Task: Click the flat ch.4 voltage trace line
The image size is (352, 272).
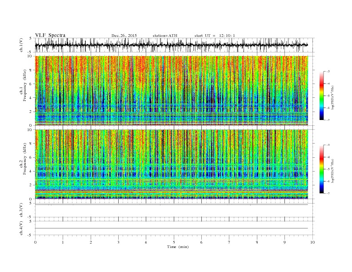Action: coord(172,228)
